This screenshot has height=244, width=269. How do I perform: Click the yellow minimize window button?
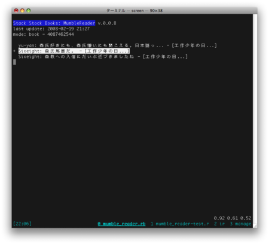point(22,11)
